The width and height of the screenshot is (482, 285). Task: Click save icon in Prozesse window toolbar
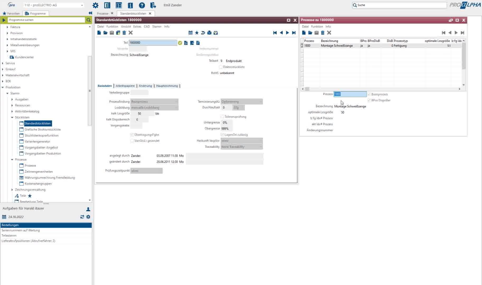click(316, 33)
